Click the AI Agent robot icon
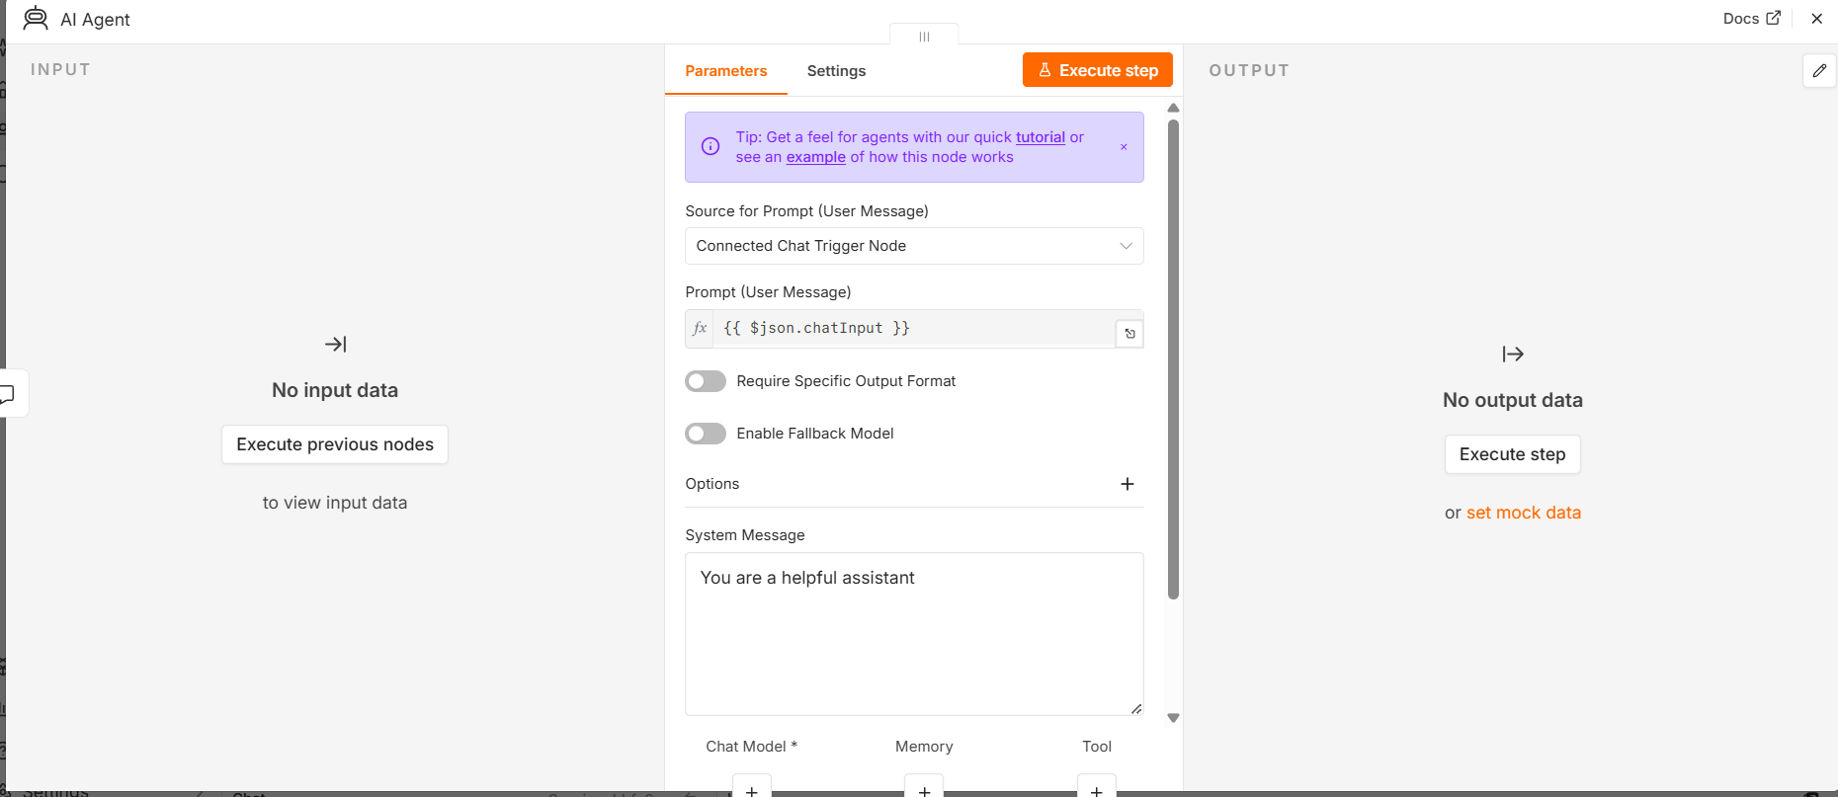 36,19
